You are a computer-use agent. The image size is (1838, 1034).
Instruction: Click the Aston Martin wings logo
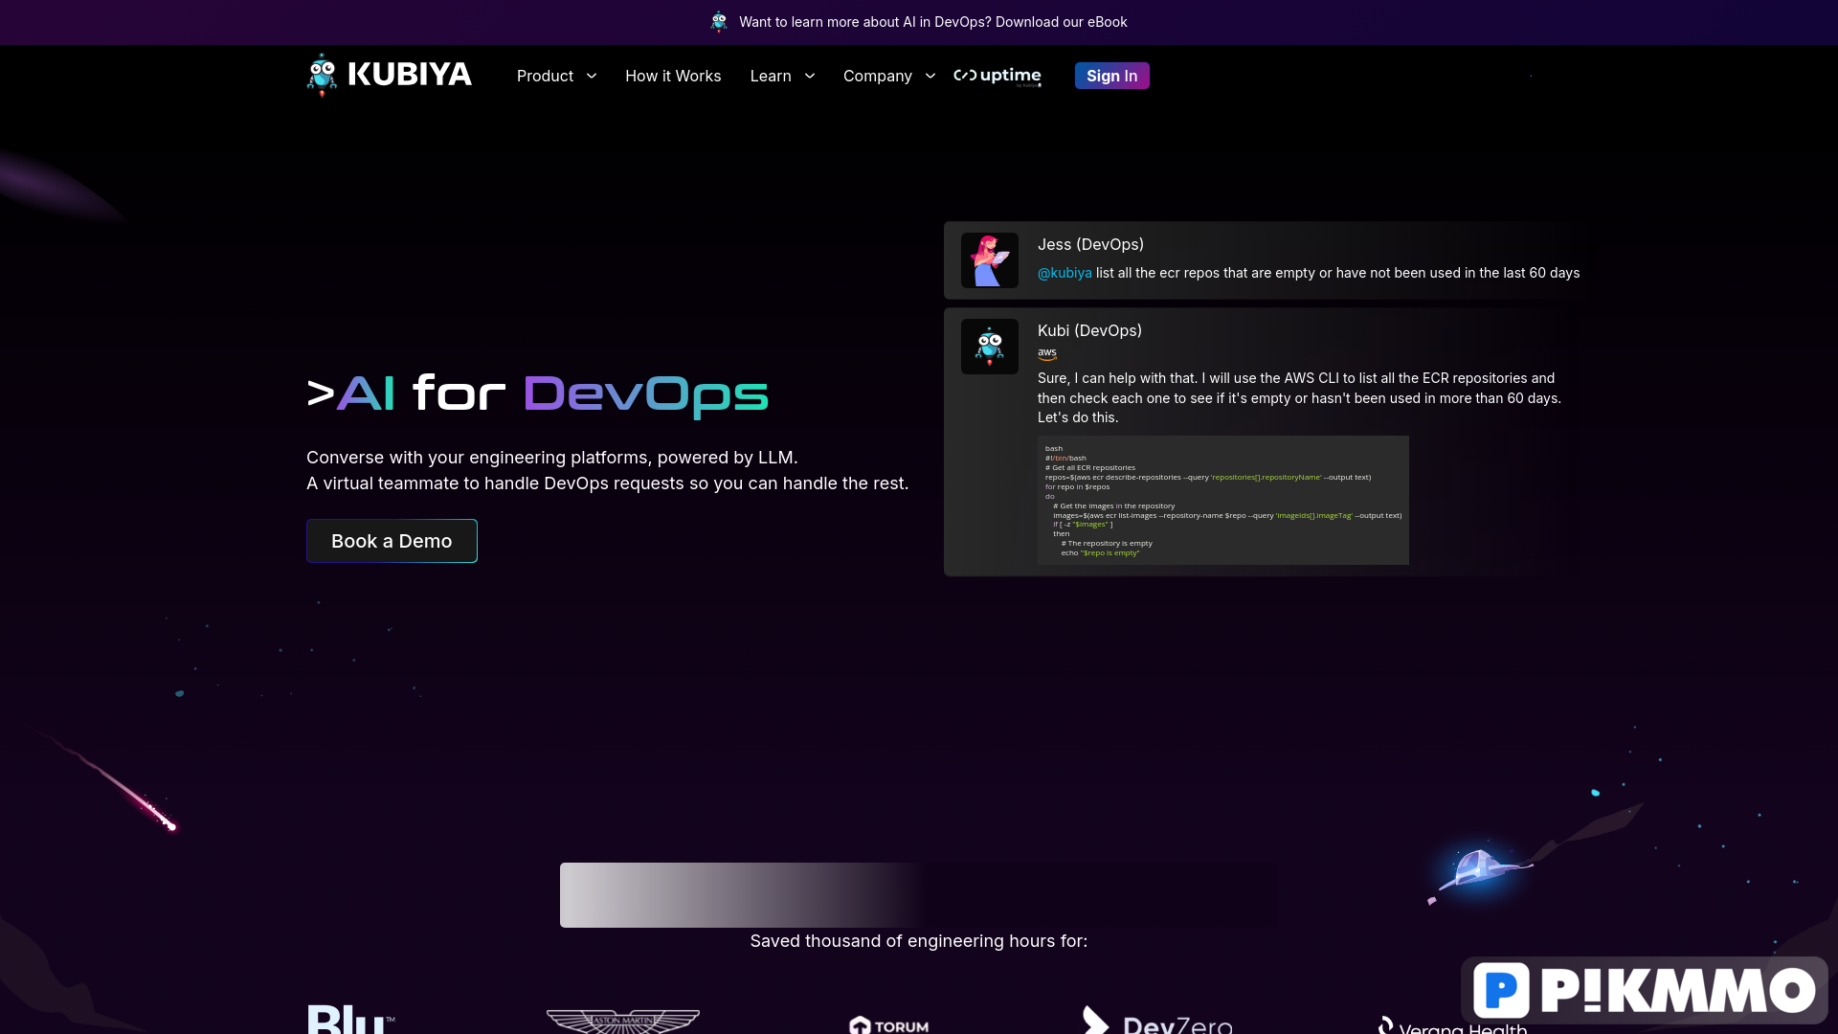coord(623,1022)
